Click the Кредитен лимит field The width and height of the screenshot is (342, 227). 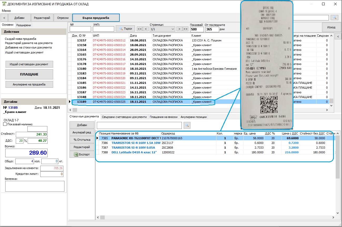pyautogui.click(x=52, y=174)
